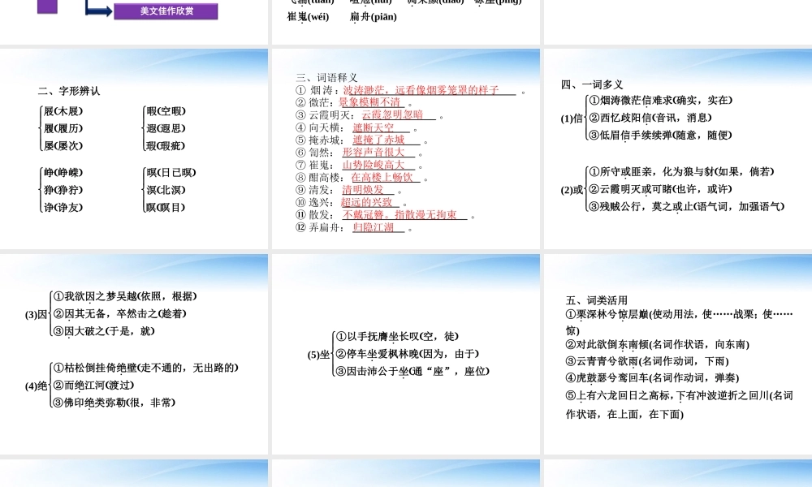This screenshot has height=487, width=812.
Task: Click the purple 美文佳作欣赏 button
Action: pos(166,11)
